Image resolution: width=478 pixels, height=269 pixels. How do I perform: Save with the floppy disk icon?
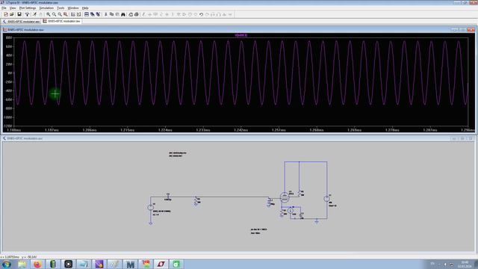[x=19, y=14]
